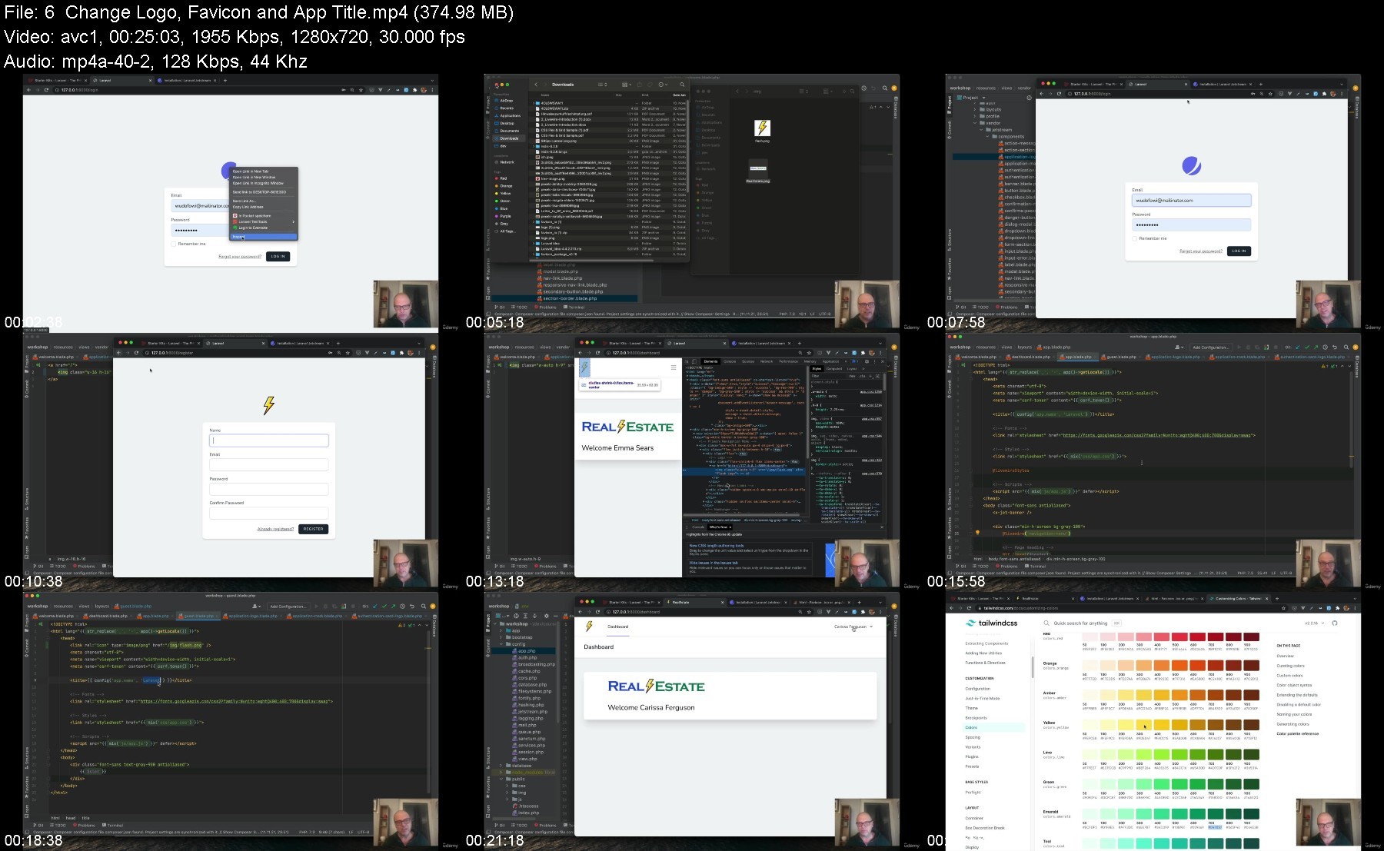Click LOG IN button in 00:02:38 frame
The width and height of the screenshot is (1384, 851).
[278, 256]
